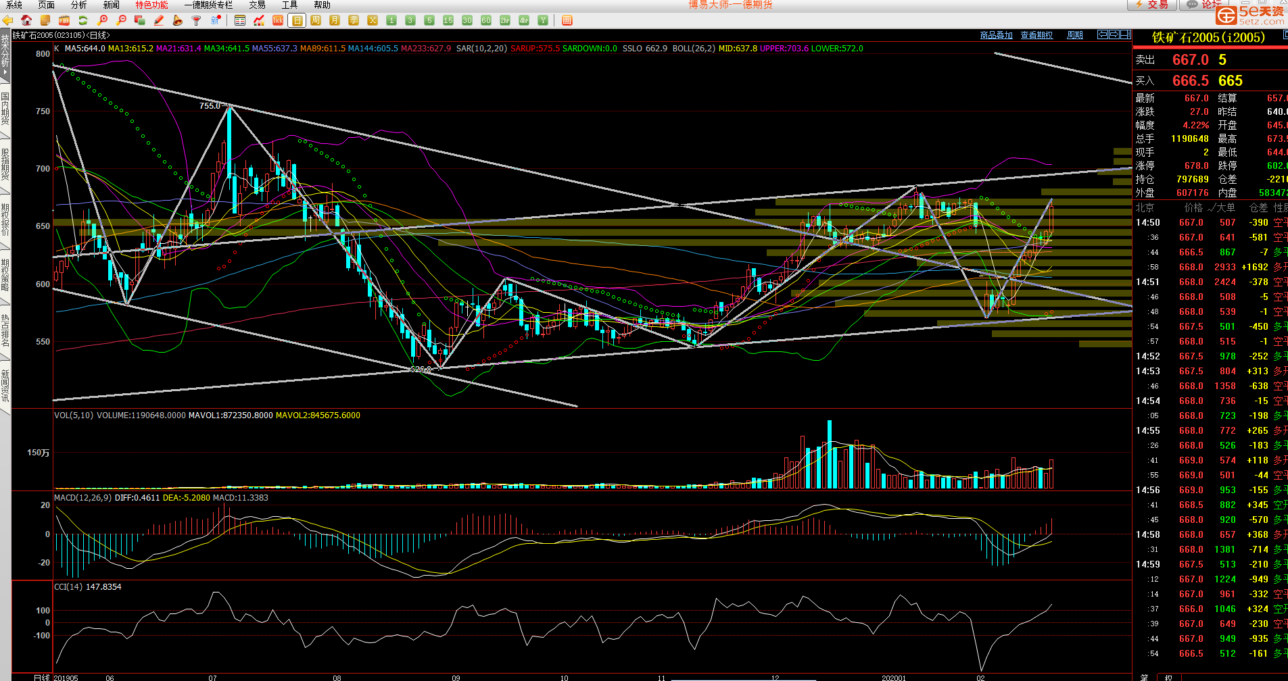
Task: Open the filter funnel icon
Action: coord(196,20)
